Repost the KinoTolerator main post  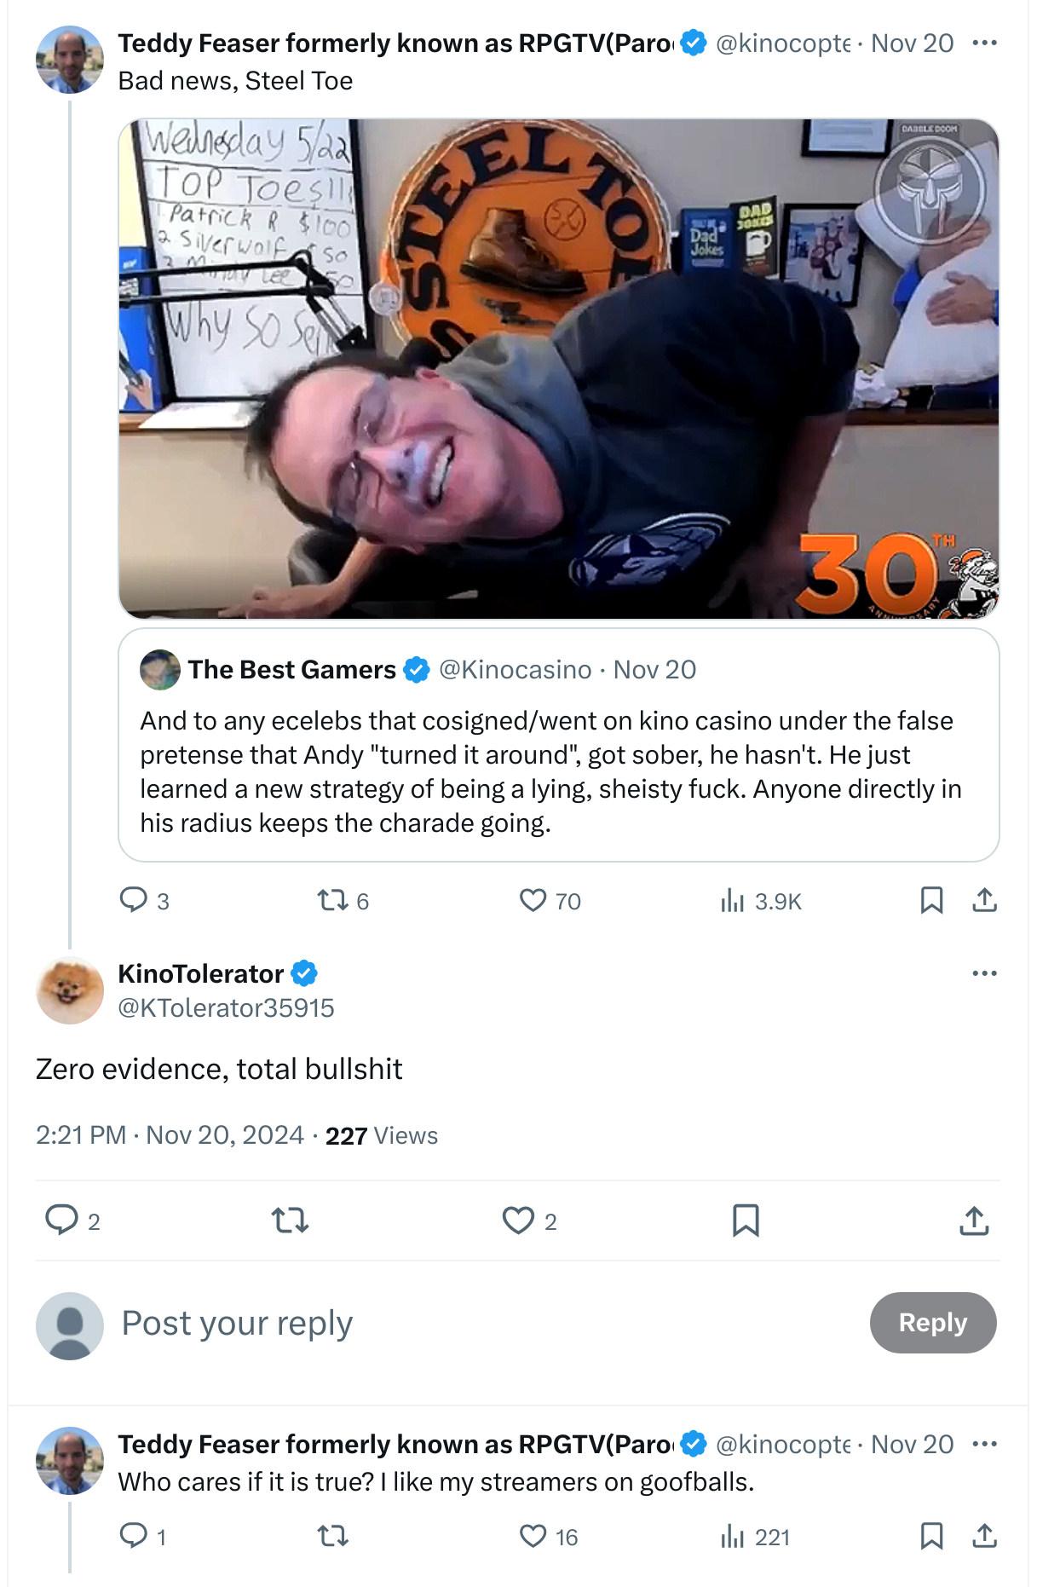click(291, 1221)
